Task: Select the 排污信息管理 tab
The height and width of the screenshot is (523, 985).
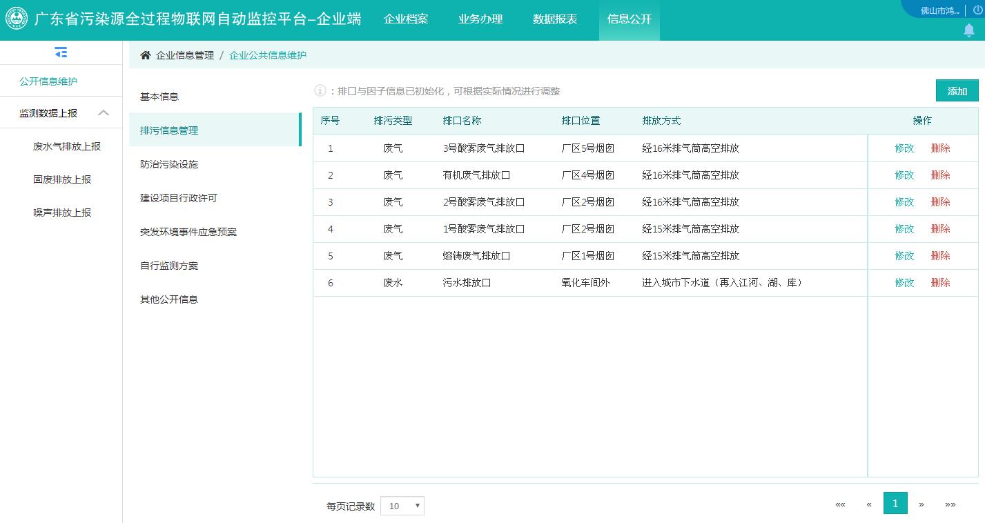Action: [215, 130]
